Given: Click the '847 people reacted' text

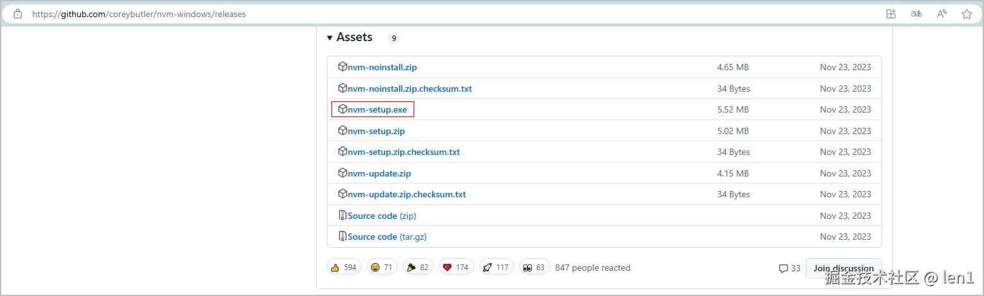Looking at the screenshot, I should pyautogui.click(x=593, y=268).
